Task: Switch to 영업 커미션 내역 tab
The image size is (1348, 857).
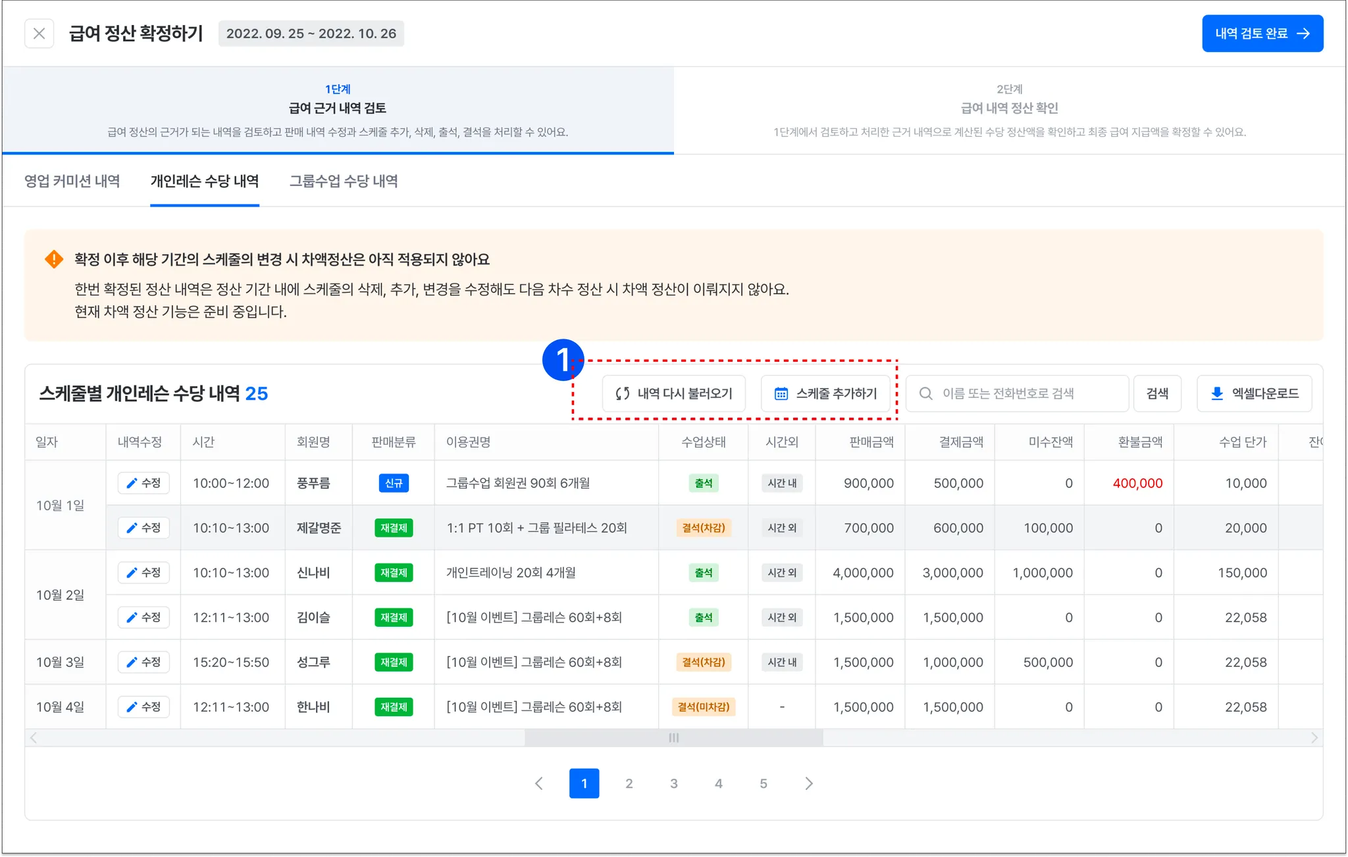Action: pyautogui.click(x=72, y=181)
